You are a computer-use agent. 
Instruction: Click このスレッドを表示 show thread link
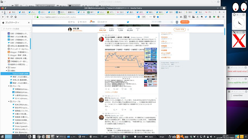coord(111,92)
